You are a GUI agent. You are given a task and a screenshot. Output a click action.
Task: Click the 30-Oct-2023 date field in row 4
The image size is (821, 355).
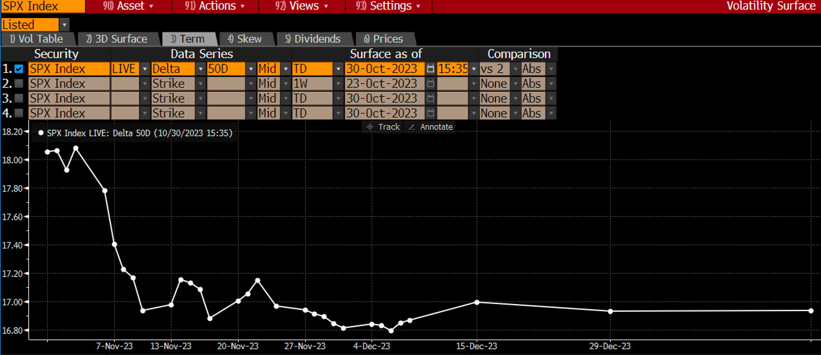click(385, 113)
